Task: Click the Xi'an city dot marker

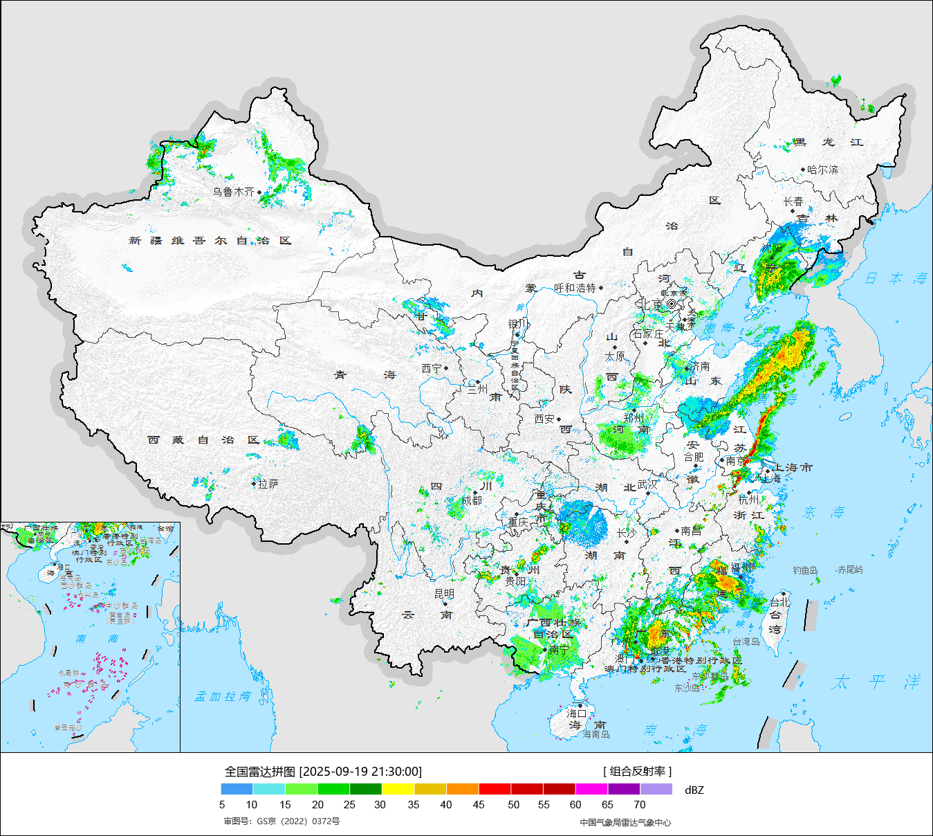Action: (559, 419)
